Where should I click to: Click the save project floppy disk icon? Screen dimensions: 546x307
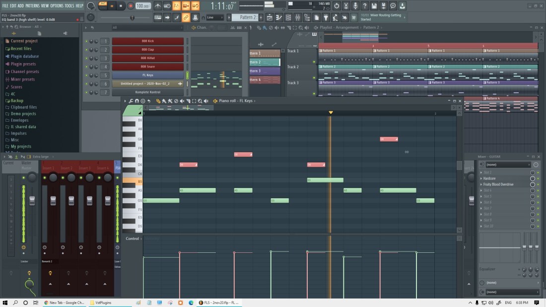[x=374, y=6]
